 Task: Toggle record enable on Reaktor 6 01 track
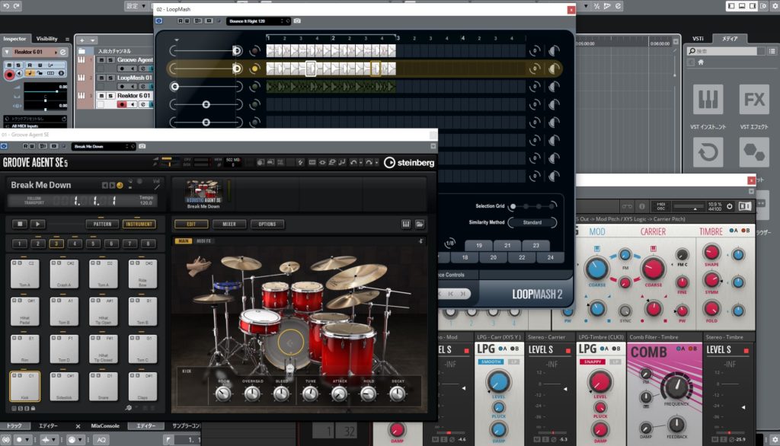(122, 104)
